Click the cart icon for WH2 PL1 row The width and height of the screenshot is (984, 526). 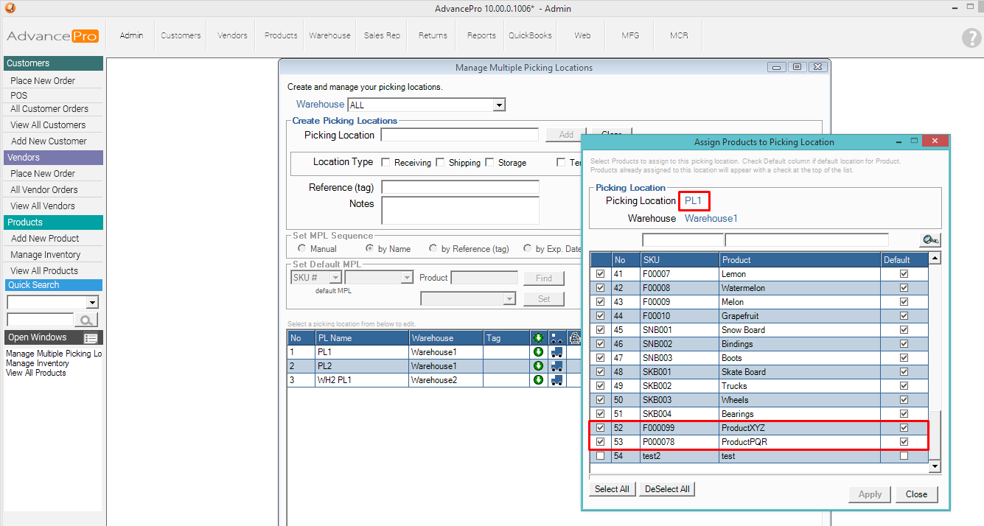tap(556, 380)
